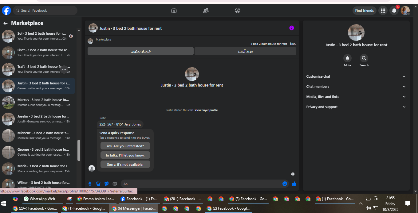Switch to (3) Facebook - Go... taskbar window
The image size is (418, 213).
[x=248, y=199]
